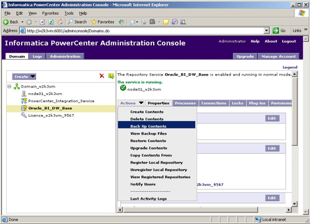The width and height of the screenshot is (310, 224).
Task: Click the Domain_w2k3vm domain icon
Action: 17,86
